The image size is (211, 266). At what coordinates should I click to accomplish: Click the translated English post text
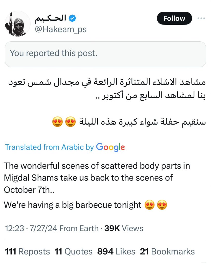tap(97, 178)
